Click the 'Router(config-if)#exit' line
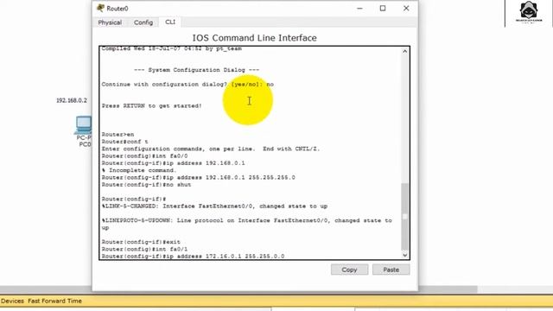This screenshot has width=553, height=311. coord(141,242)
